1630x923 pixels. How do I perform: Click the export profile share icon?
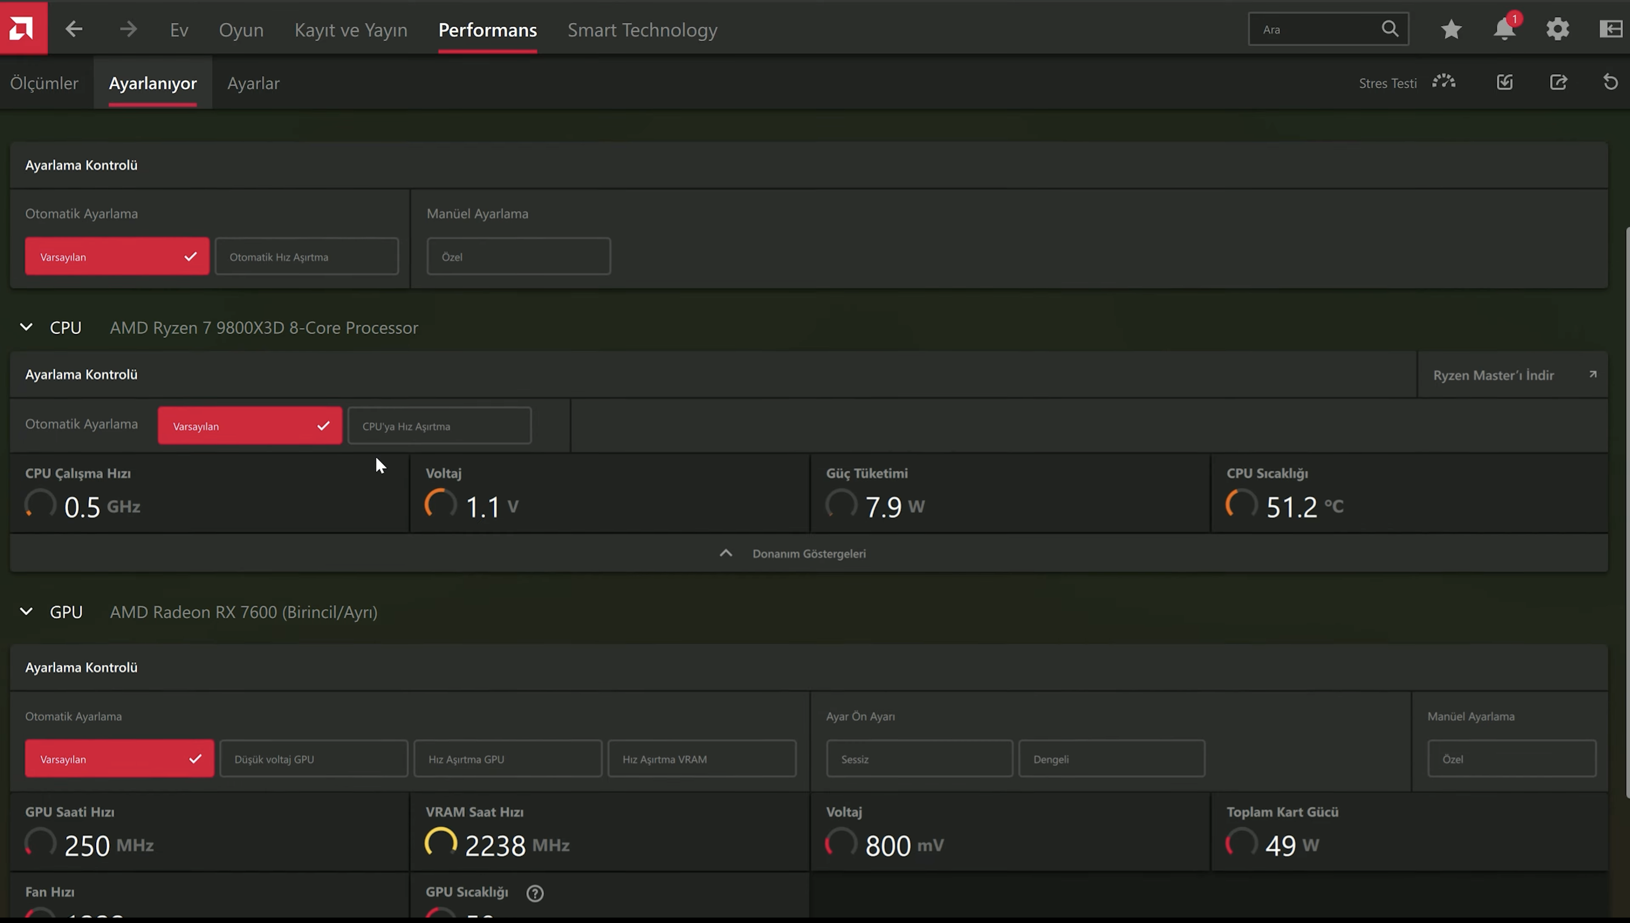coord(1558,83)
